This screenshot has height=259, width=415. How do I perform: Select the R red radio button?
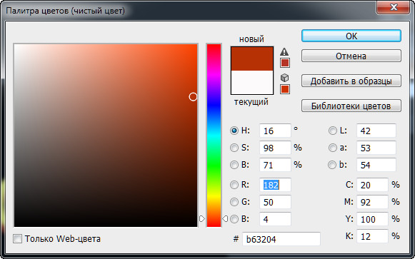[234, 185]
